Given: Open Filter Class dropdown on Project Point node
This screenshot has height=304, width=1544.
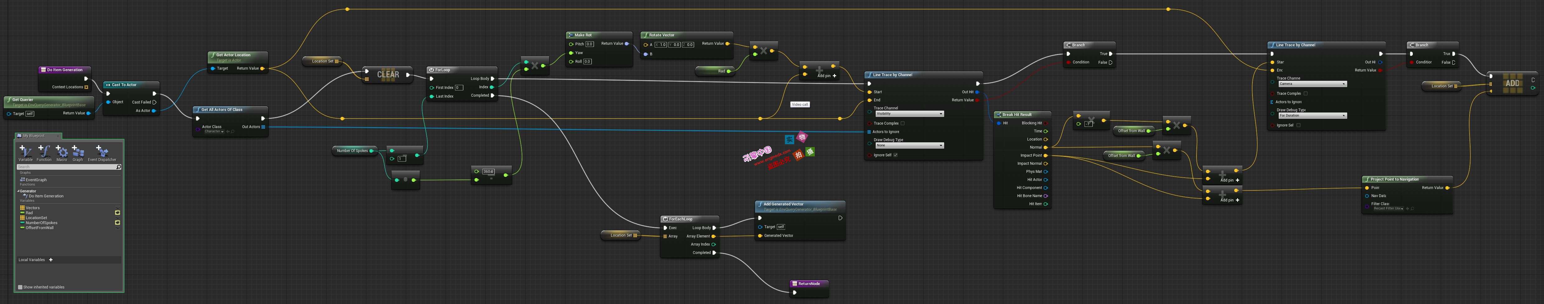Looking at the screenshot, I should click(x=1388, y=208).
